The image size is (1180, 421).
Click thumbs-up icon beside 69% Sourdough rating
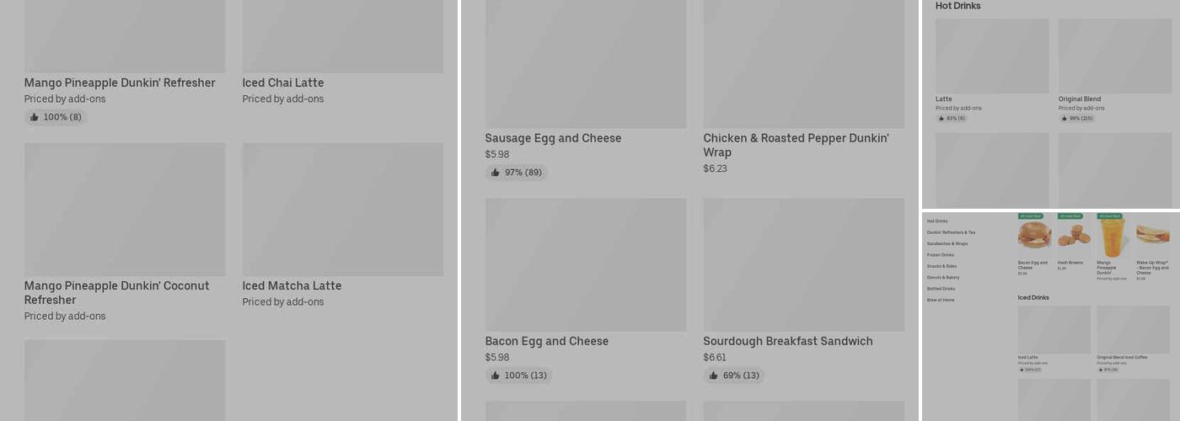(714, 376)
